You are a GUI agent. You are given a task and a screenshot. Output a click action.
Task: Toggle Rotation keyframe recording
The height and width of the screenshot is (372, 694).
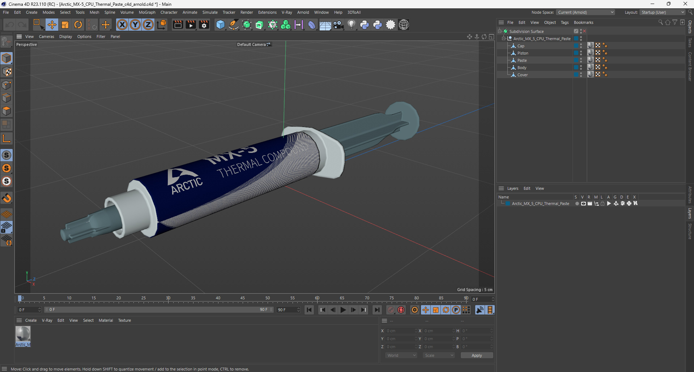pyautogui.click(x=446, y=310)
